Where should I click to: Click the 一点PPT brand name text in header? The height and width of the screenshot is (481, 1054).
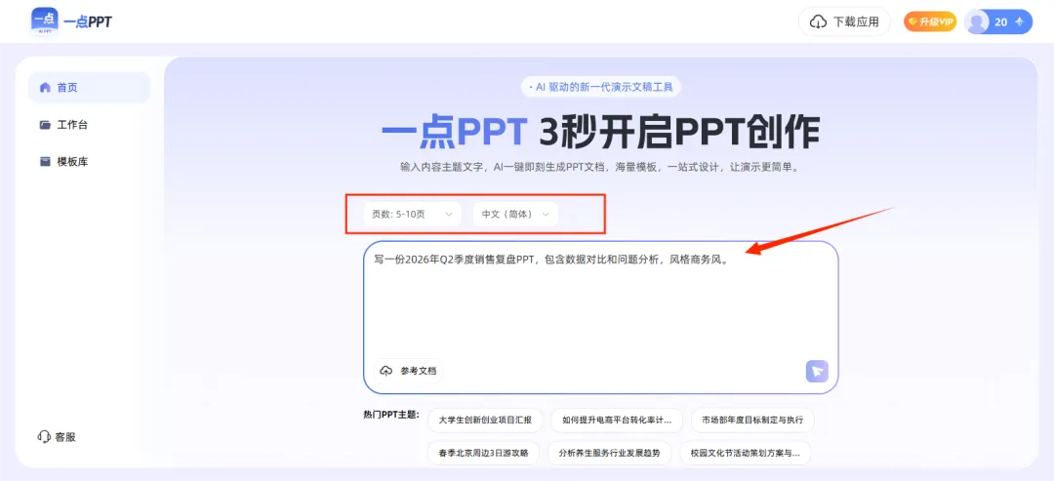(88, 22)
